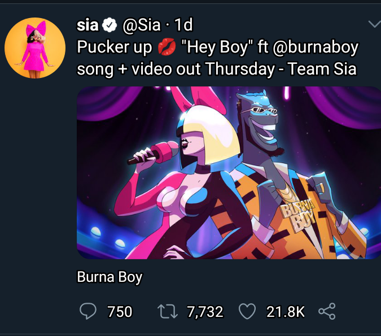Click the "Burna Boy" caption below image
The width and height of the screenshot is (381, 336).
[x=110, y=277]
